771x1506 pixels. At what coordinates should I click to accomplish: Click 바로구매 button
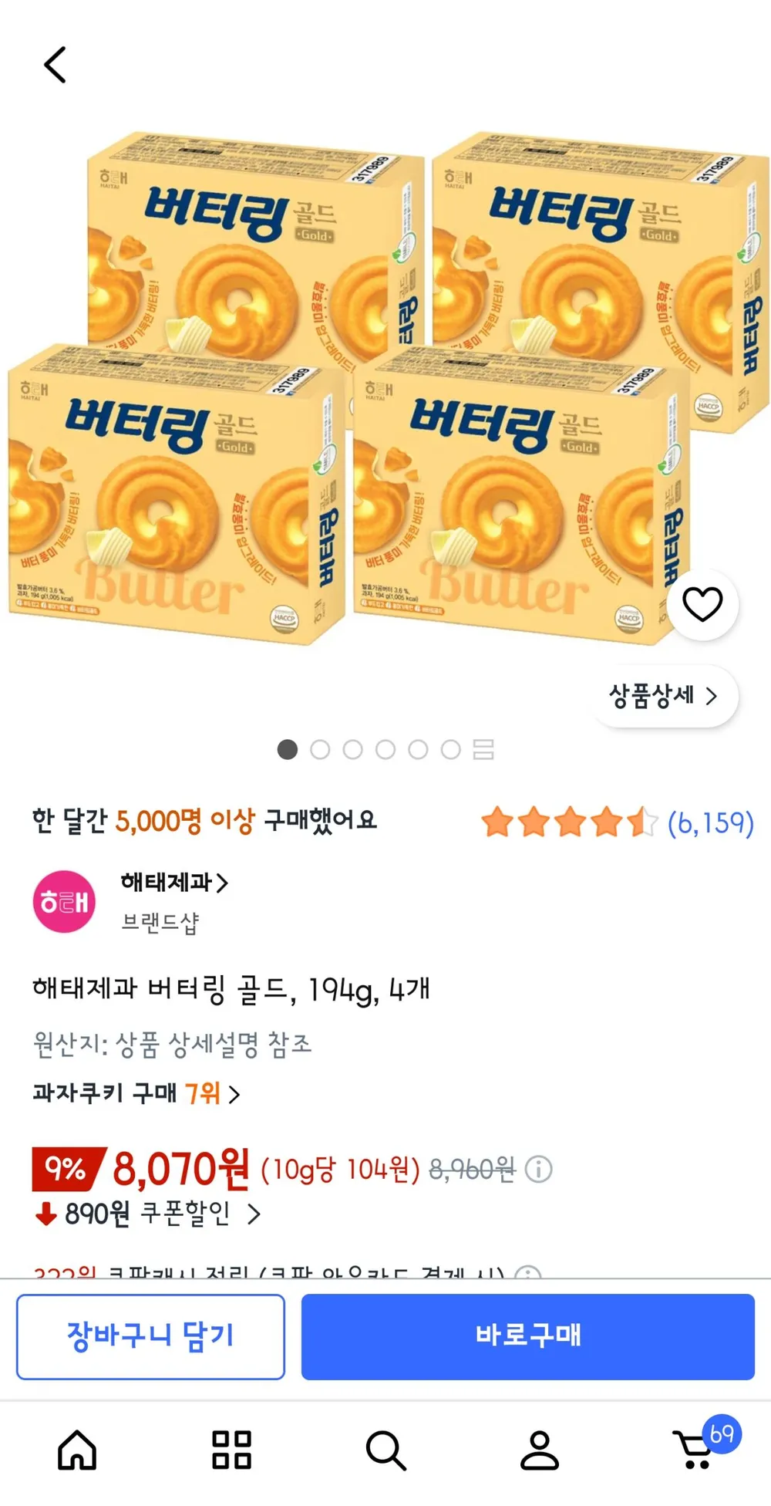click(x=527, y=1336)
